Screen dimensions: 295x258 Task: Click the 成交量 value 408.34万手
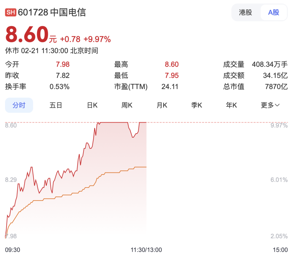click(270, 65)
